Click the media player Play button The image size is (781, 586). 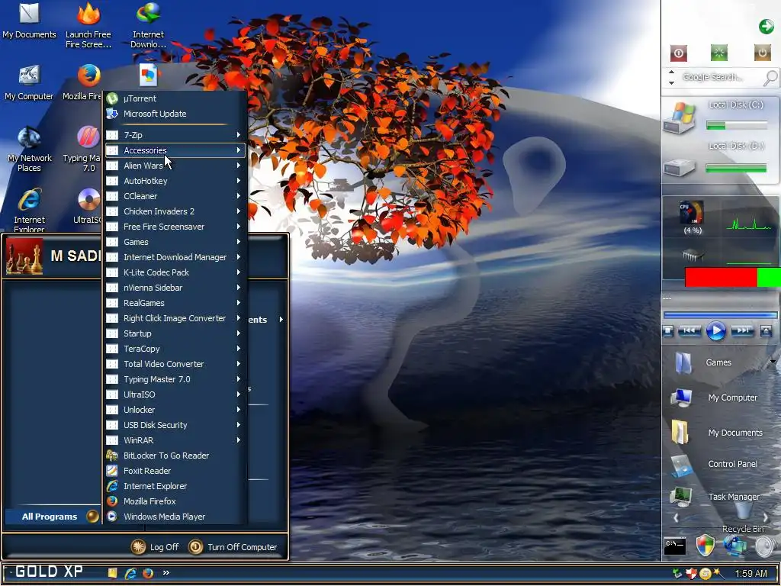click(x=715, y=331)
